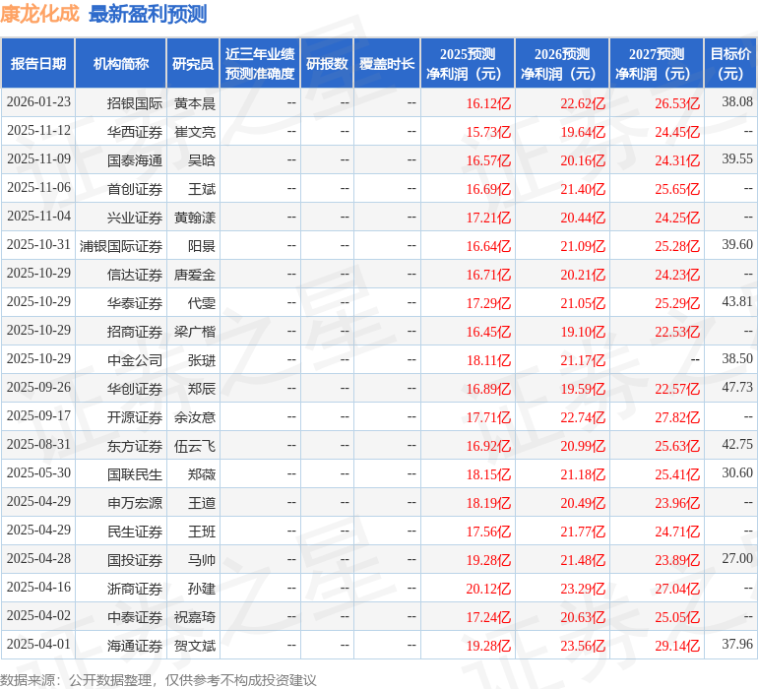Click institution 民生证券

pos(135,532)
